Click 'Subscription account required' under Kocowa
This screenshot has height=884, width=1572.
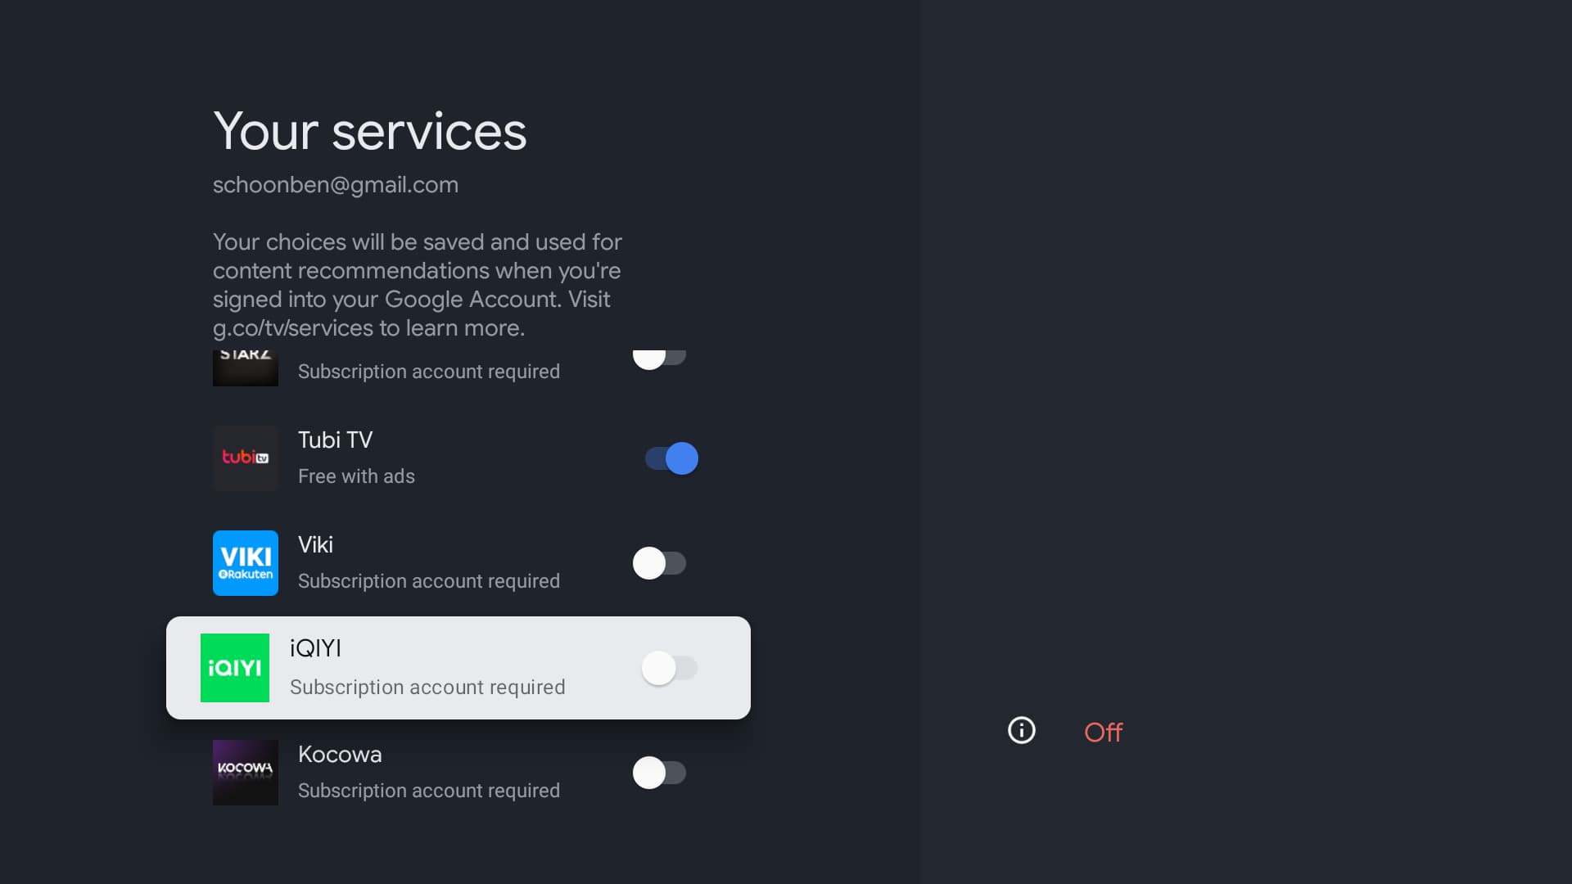[428, 790]
